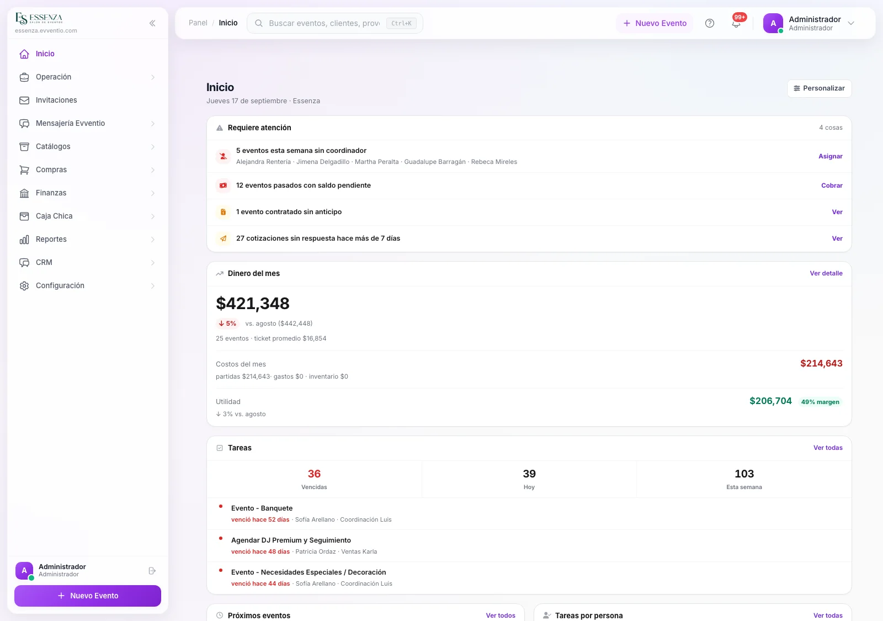Screen dimensions: 883x621
Task: Select Compras in the sidebar
Action: pos(88,170)
